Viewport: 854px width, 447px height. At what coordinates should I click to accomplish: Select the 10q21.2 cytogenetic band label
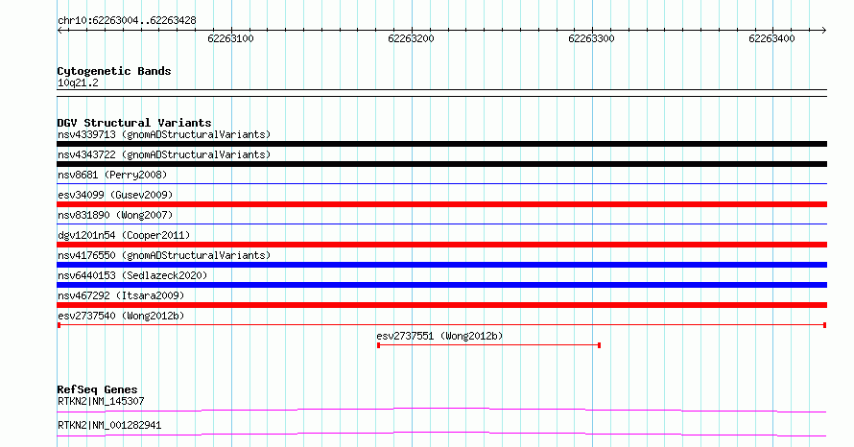(78, 82)
